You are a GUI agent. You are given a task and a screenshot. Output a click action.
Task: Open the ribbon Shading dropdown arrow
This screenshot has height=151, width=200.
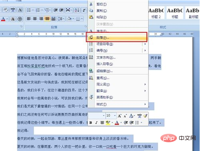click(73, 19)
